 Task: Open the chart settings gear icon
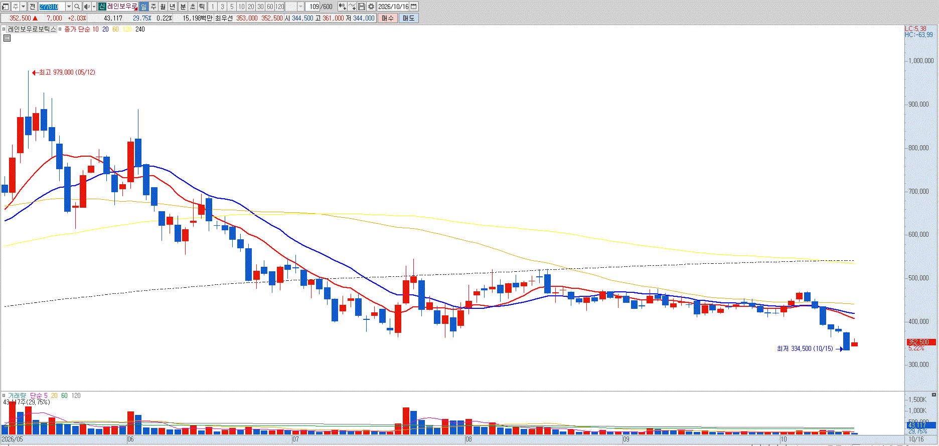pos(371,7)
